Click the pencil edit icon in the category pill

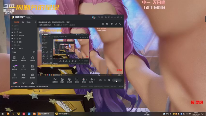[50, 25]
